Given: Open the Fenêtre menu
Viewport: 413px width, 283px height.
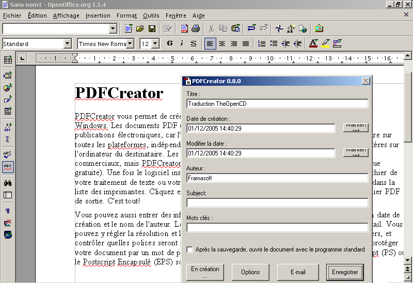Looking at the screenshot, I should pyautogui.click(x=176, y=15).
